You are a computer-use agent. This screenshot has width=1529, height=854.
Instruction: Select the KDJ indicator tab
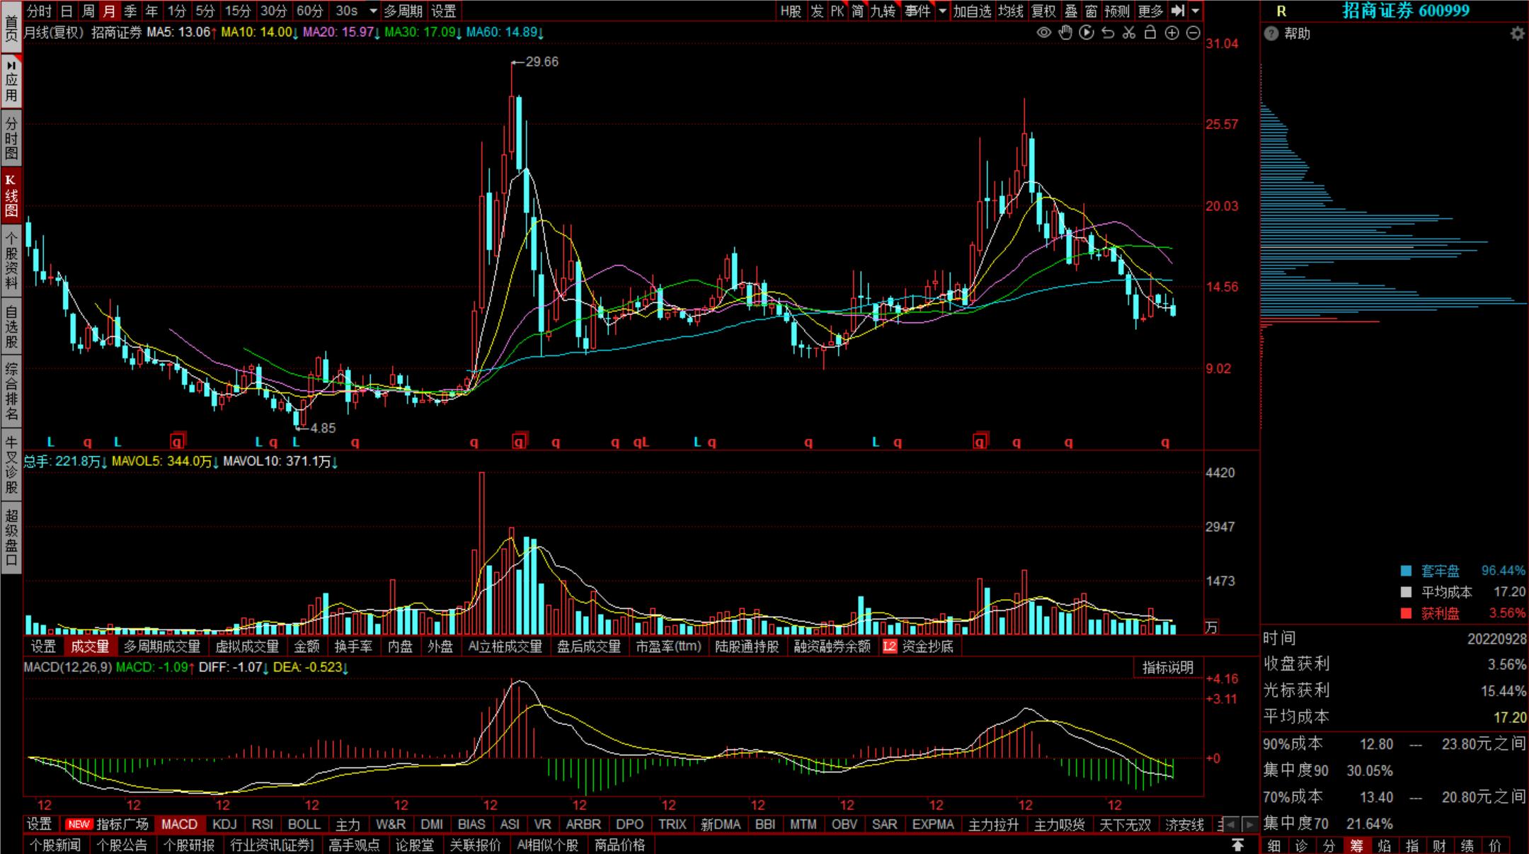coord(224,824)
